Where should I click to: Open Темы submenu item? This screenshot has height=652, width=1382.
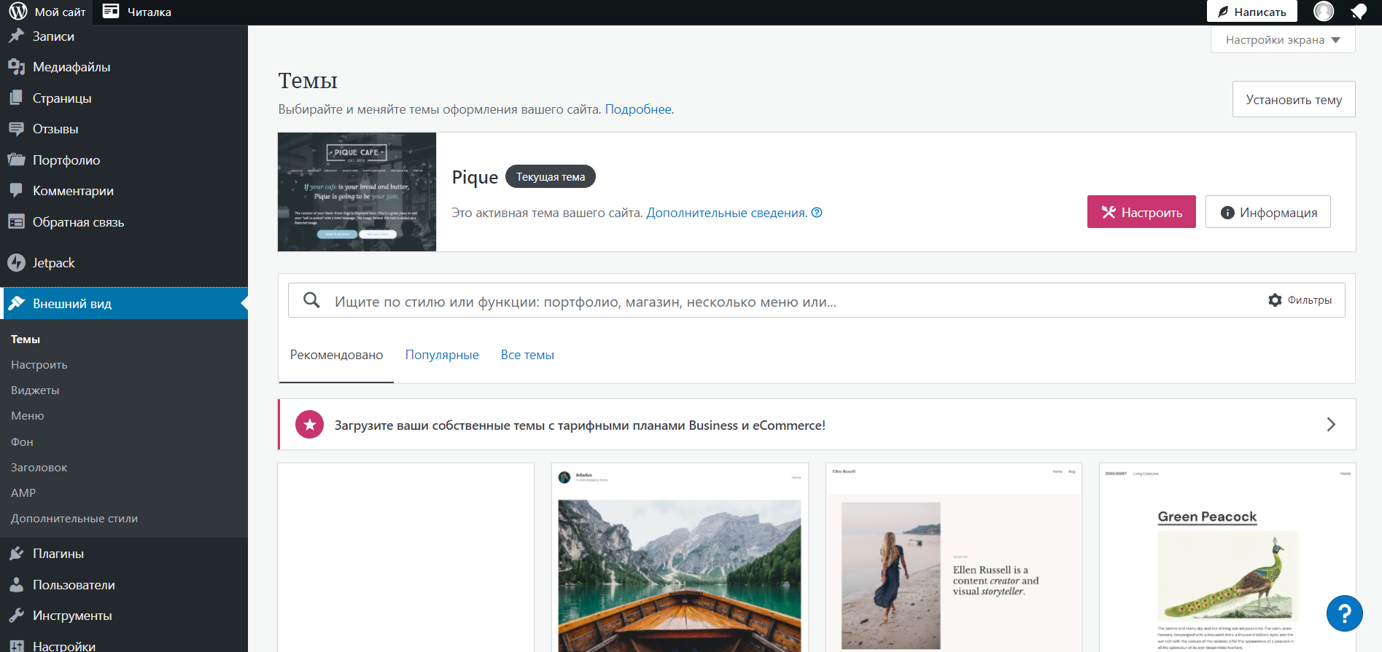tap(26, 339)
